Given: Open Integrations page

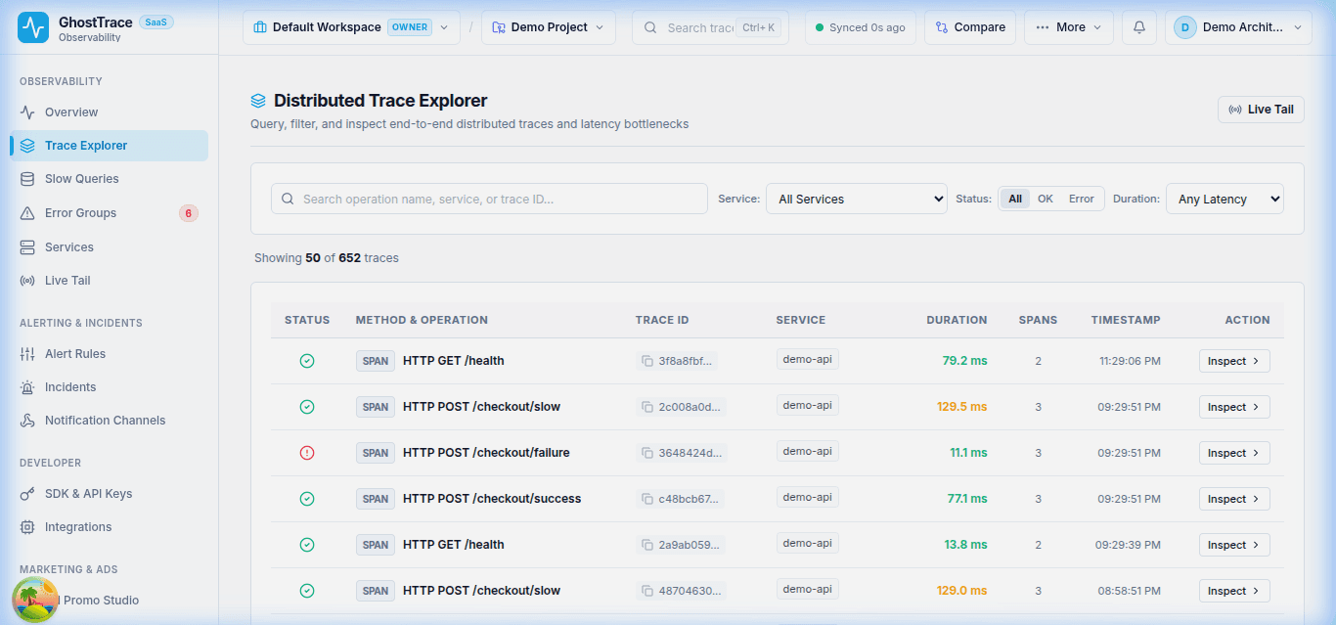Looking at the screenshot, I should tap(110, 527).
